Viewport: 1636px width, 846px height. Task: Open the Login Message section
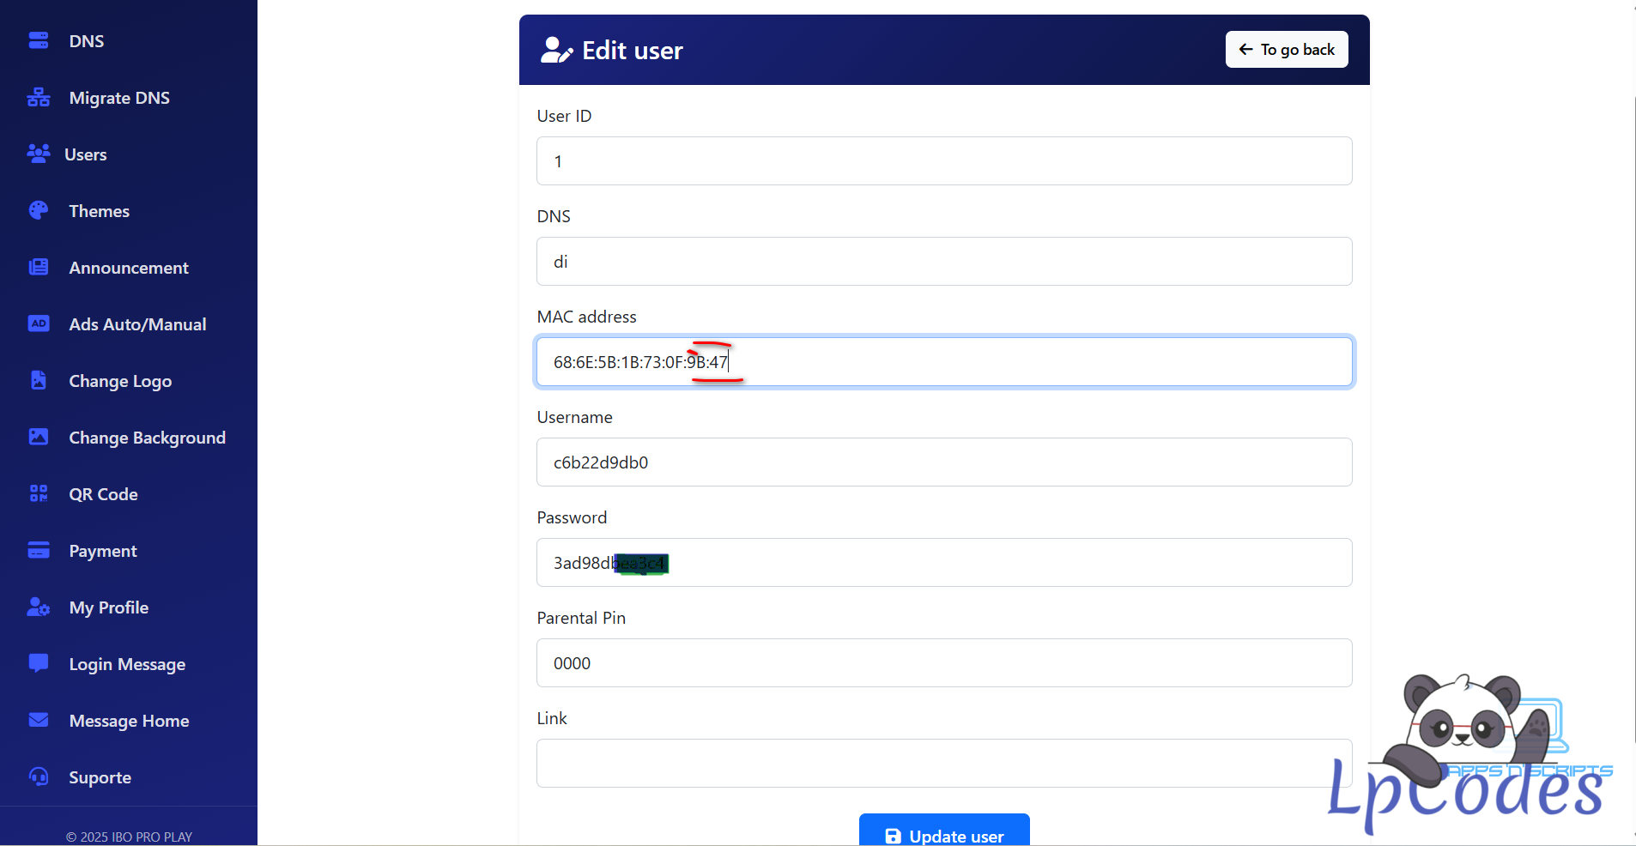point(127,664)
